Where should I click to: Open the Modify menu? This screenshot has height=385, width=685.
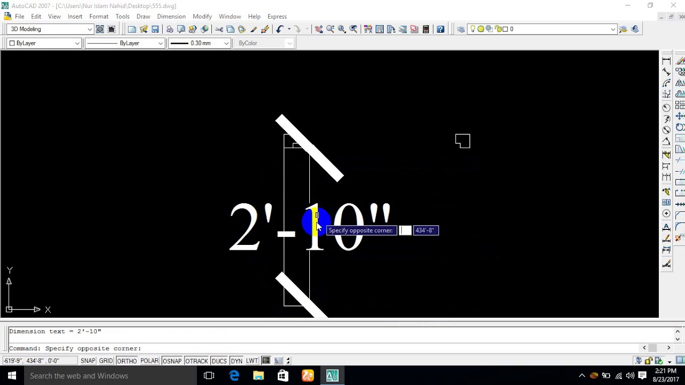click(202, 17)
